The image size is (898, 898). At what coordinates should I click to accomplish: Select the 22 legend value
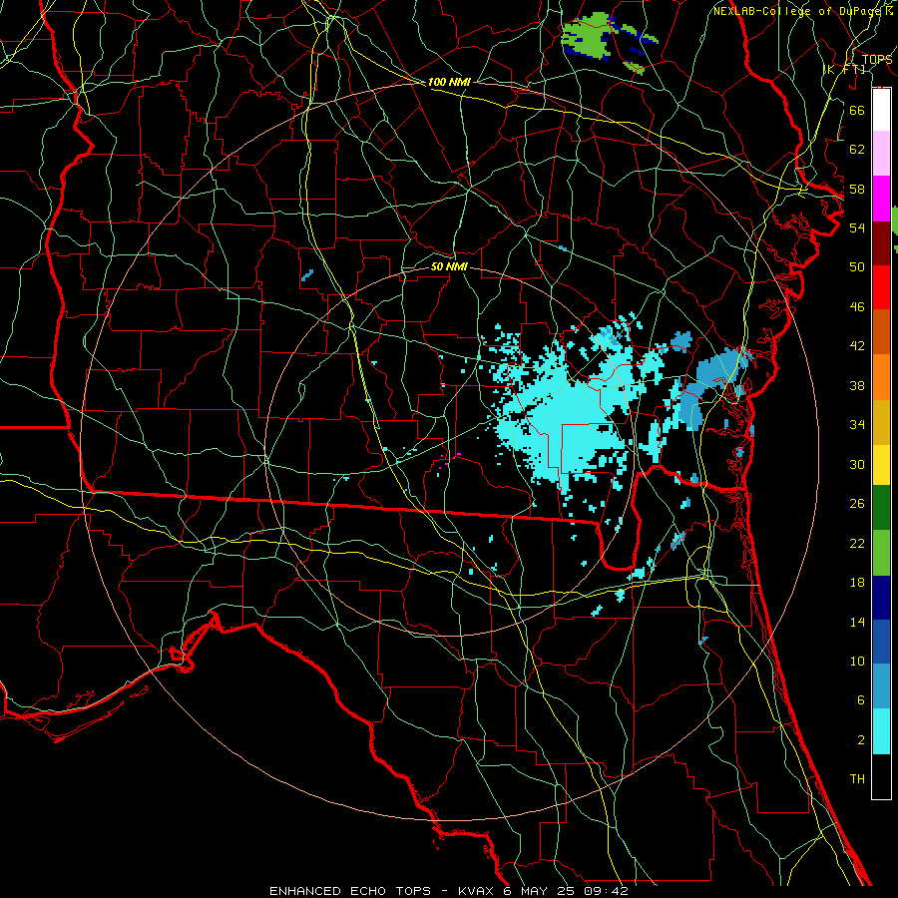857,543
